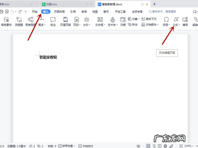Insert the 日期 date

click(123, 22)
